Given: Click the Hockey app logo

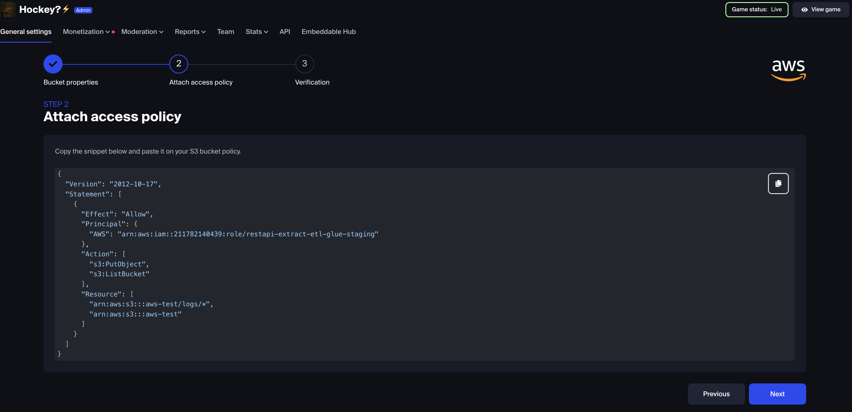Looking at the screenshot, I should (8, 10).
